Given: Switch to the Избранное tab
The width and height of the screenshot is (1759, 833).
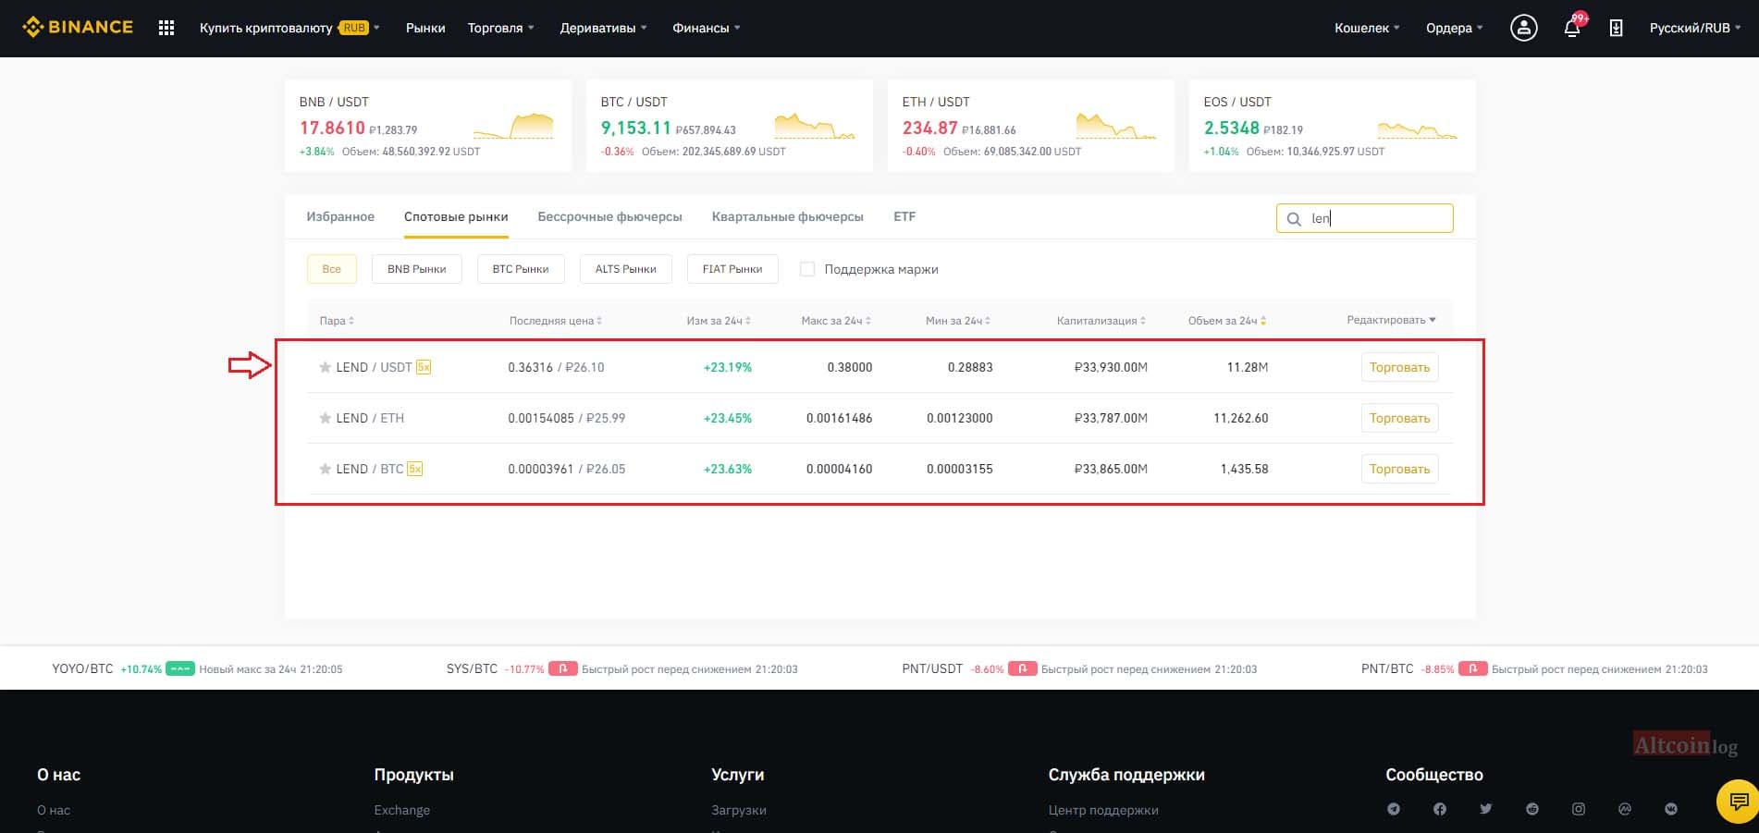Looking at the screenshot, I should [340, 216].
